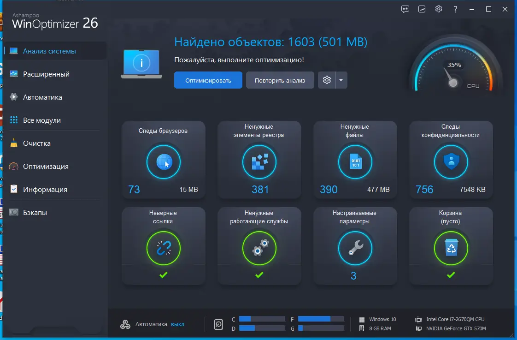Toggle Автоматика выкл link
The height and width of the screenshot is (340, 517).
pos(177,324)
